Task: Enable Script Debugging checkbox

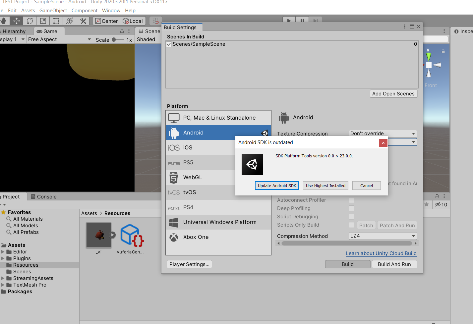Action: pos(352,217)
